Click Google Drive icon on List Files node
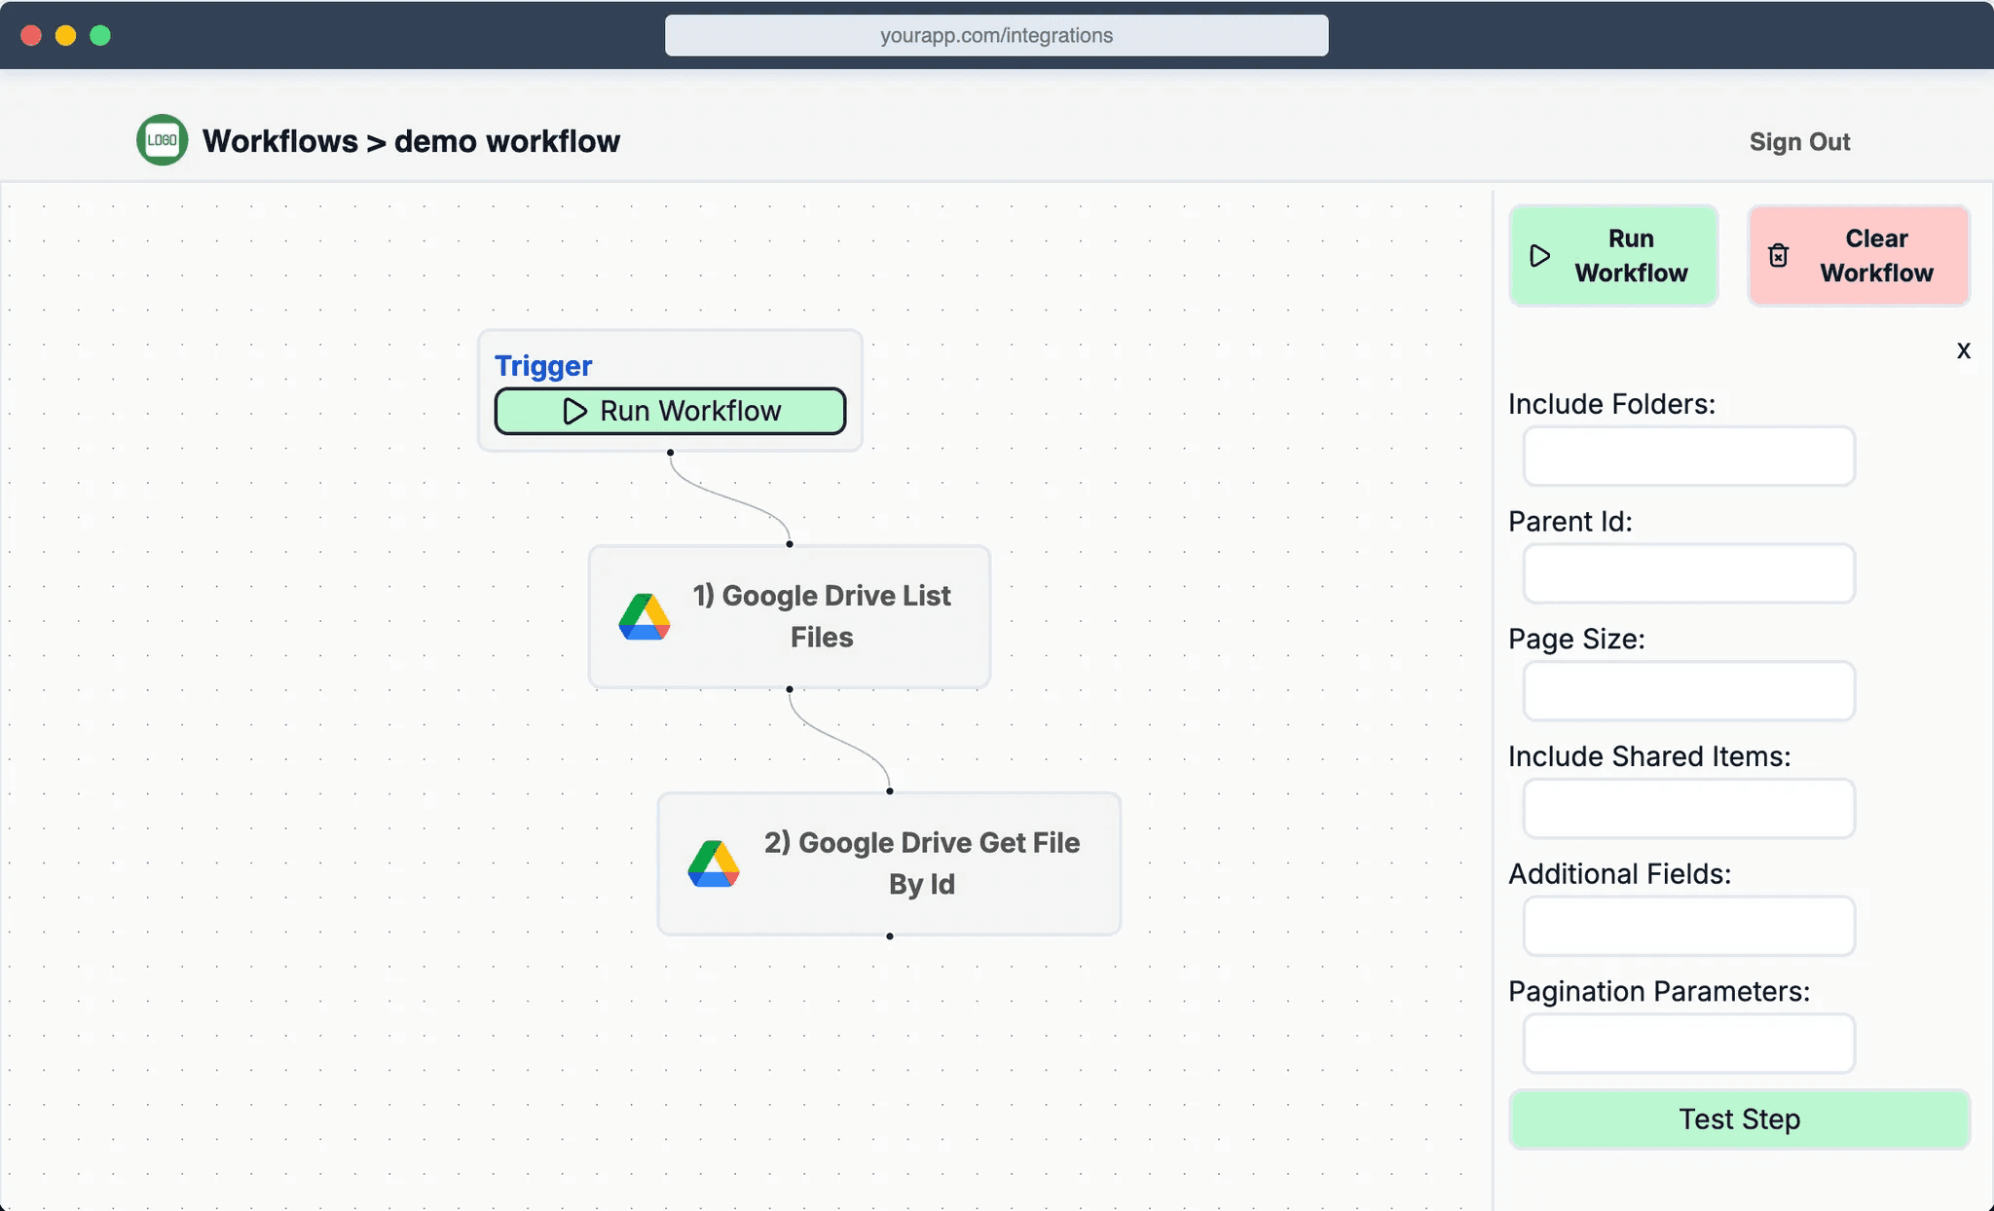This screenshot has height=1211, width=1994. pyautogui.click(x=645, y=617)
